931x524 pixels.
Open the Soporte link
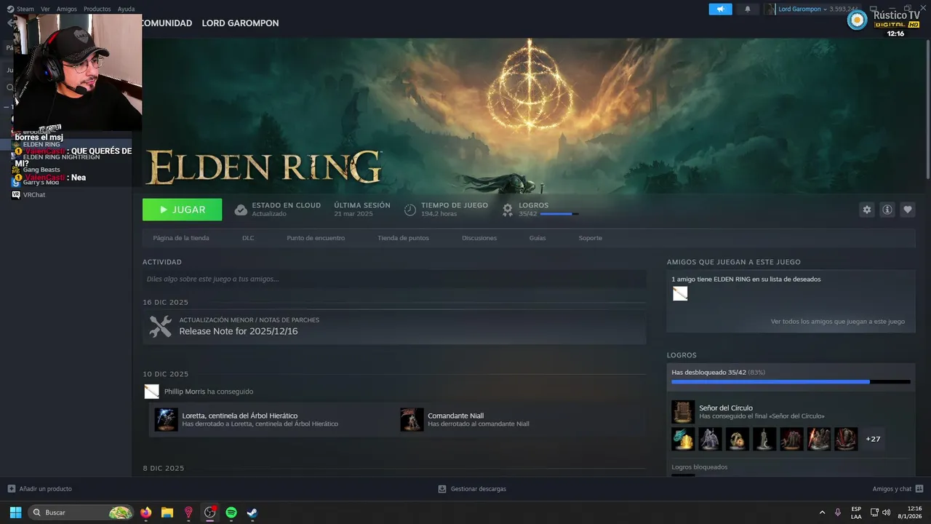[590, 238]
